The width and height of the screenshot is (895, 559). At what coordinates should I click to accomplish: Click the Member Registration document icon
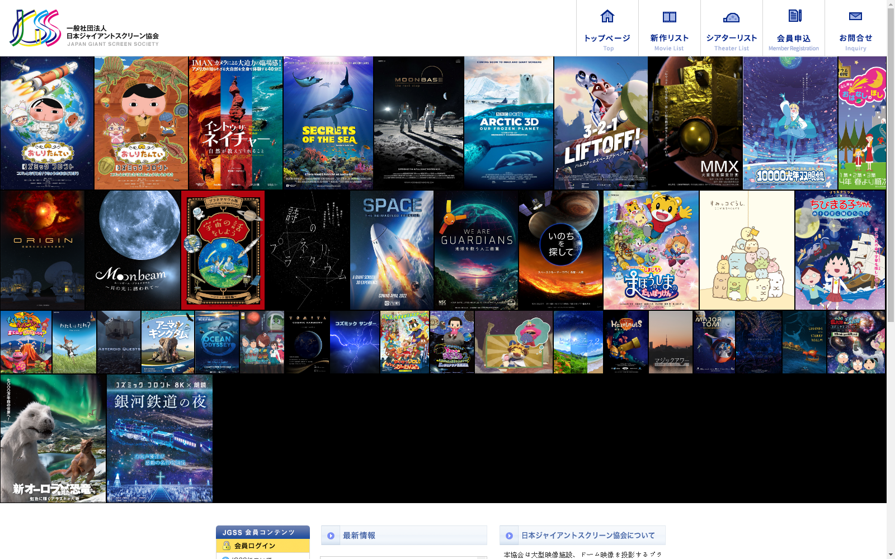[794, 16]
